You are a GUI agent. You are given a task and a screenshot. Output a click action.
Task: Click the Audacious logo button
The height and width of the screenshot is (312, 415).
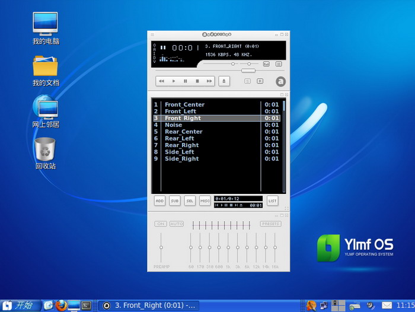(280, 82)
